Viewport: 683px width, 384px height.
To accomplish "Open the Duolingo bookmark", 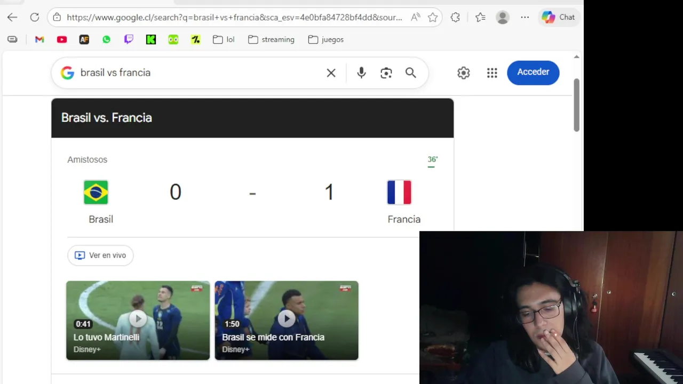I will pyautogui.click(x=173, y=39).
